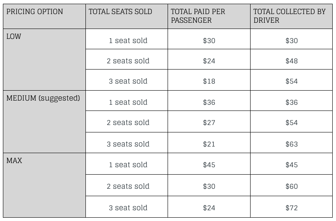
Task: Select the TOTAL SEATS SOLD header cell
Action: click(120, 12)
